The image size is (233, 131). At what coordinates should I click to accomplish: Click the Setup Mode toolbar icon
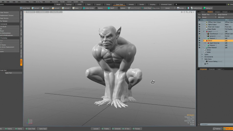click(26, 8)
